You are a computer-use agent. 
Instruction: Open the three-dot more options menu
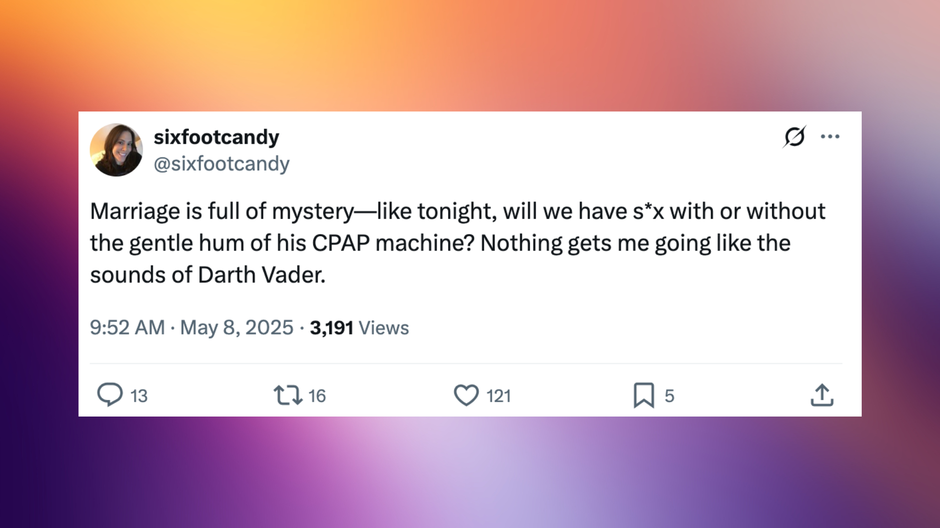click(x=831, y=137)
